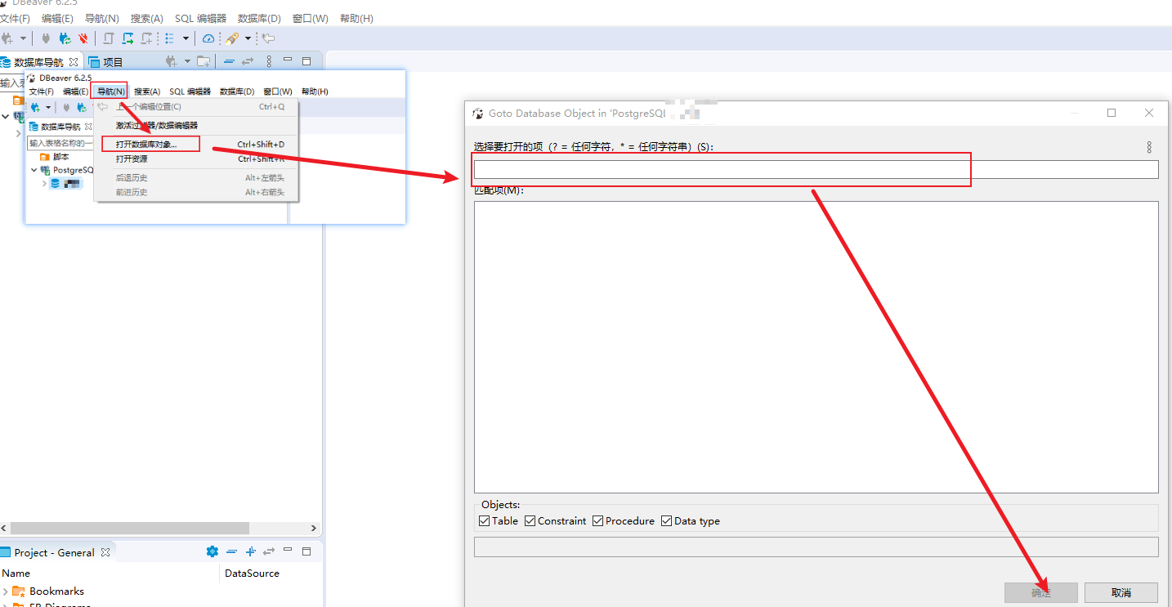Toggle the Constraint checkbox
The width and height of the screenshot is (1172, 607).
[x=530, y=521]
